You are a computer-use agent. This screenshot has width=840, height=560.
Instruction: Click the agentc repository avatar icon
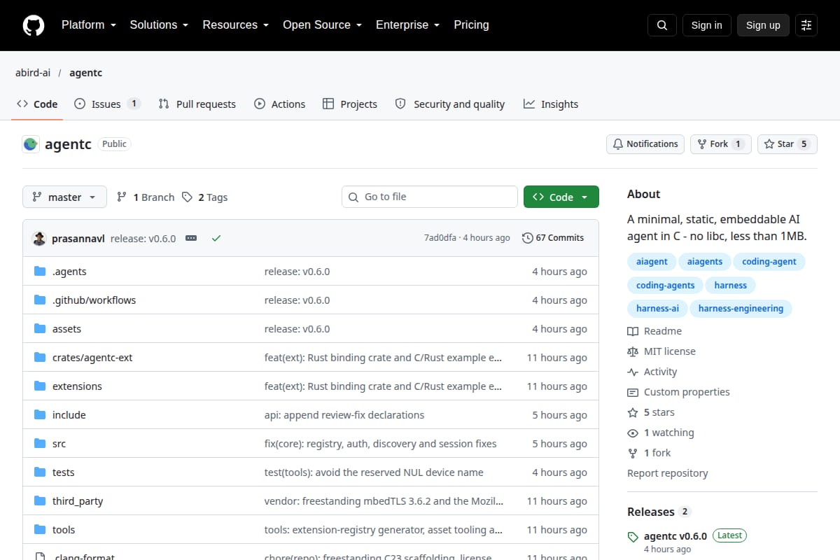coord(31,144)
